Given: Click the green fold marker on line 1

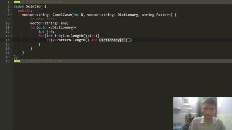Looking at the screenshot, I should (x=17, y=2).
